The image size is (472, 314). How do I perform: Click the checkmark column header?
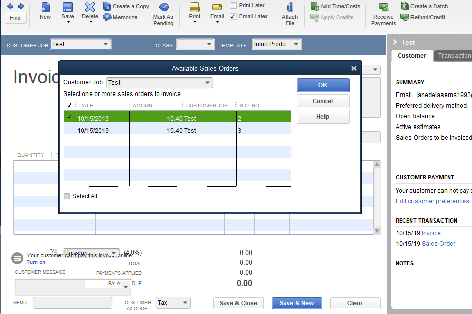pyautogui.click(x=70, y=105)
